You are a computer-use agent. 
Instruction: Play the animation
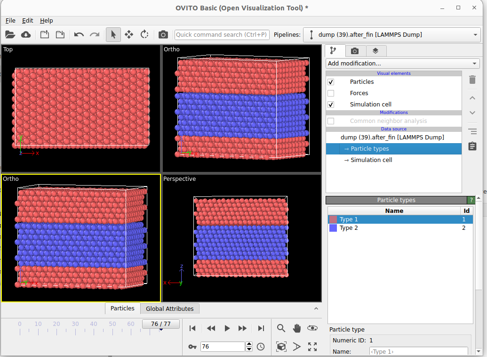pos(227,328)
